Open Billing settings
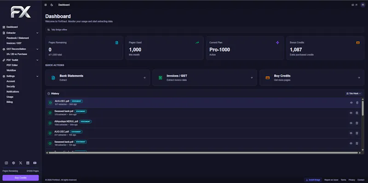368x183 pixels. (x=10, y=102)
